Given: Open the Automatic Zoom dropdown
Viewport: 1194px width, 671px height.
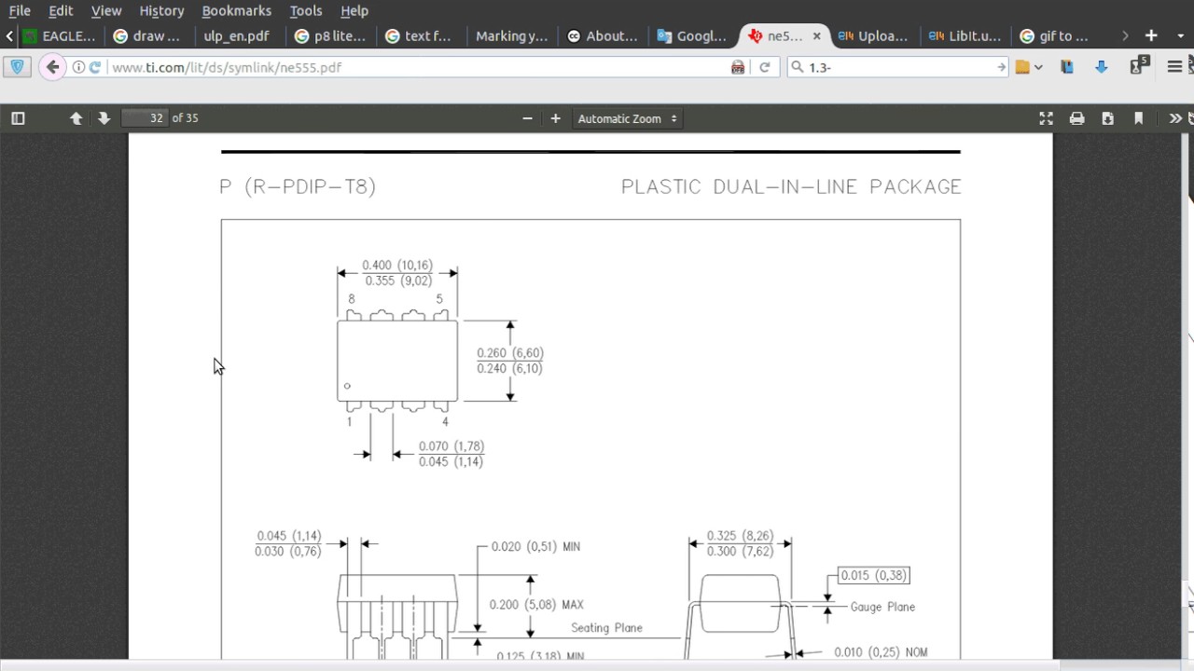Looking at the screenshot, I should [x=627, y=118].
